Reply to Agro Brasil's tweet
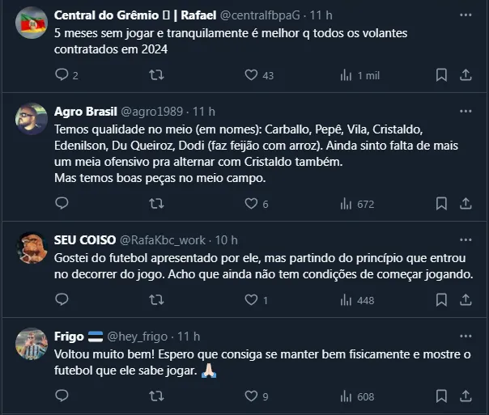 pyautogui.click(x=62, y=205)
